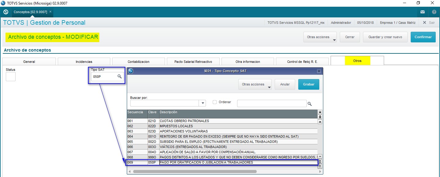Select row PAGOS DISTINTOS A LOS LISTADOS

[222, 157]
